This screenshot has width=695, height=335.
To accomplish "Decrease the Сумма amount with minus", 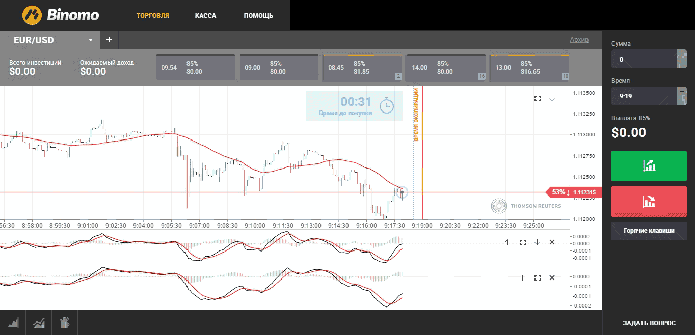I will 682,64.
